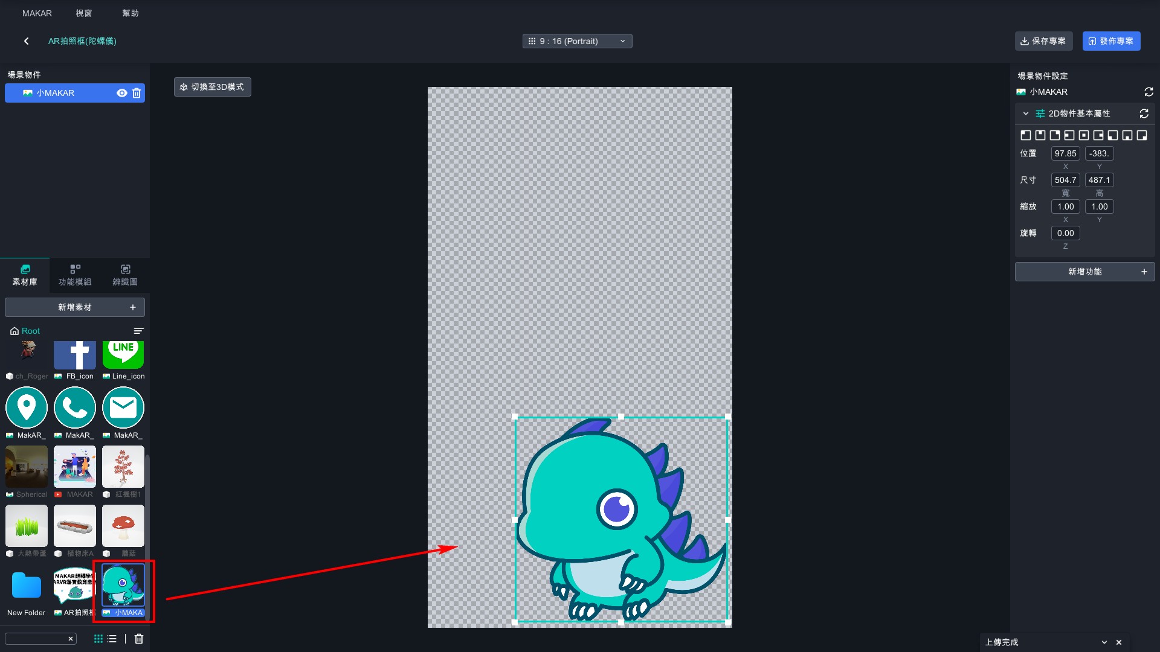This screenshot has height=652, width=1160.
Task: Select the 植物床A model asset
Action: pyautogui.click(x=75, y=526)
